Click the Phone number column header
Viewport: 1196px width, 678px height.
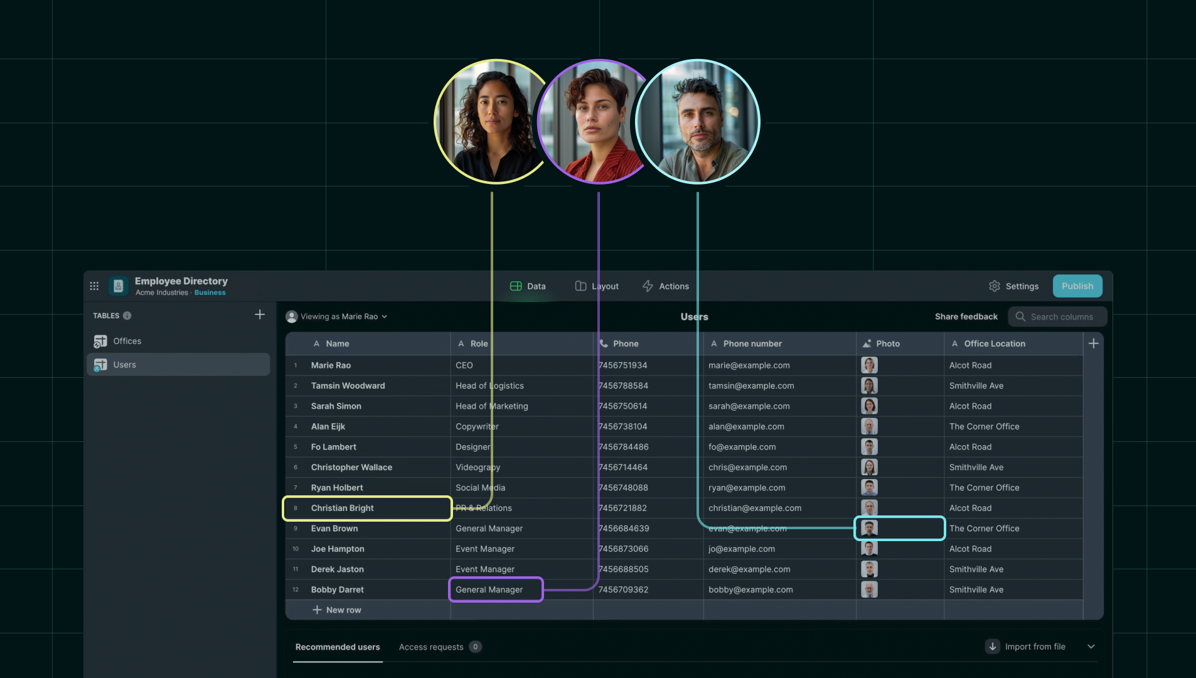pos(780,343)
